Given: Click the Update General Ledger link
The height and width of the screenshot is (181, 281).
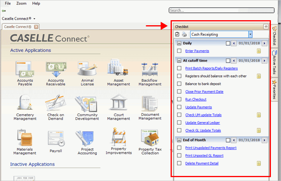Looking at the screenshot, I should pyautogui.click(x=202, y=123).
